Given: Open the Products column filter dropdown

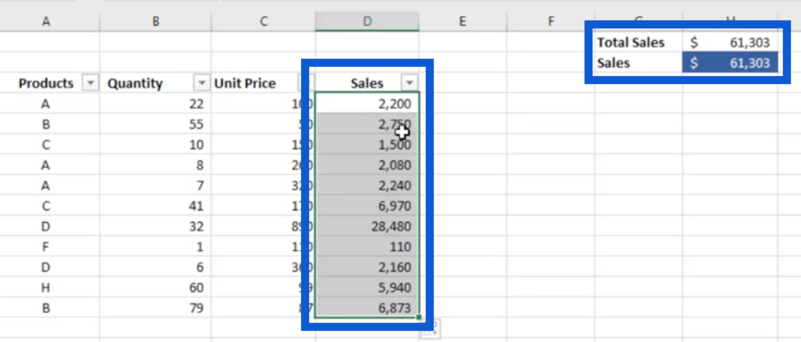Looking at the screenshot, I should coord(90,83).
